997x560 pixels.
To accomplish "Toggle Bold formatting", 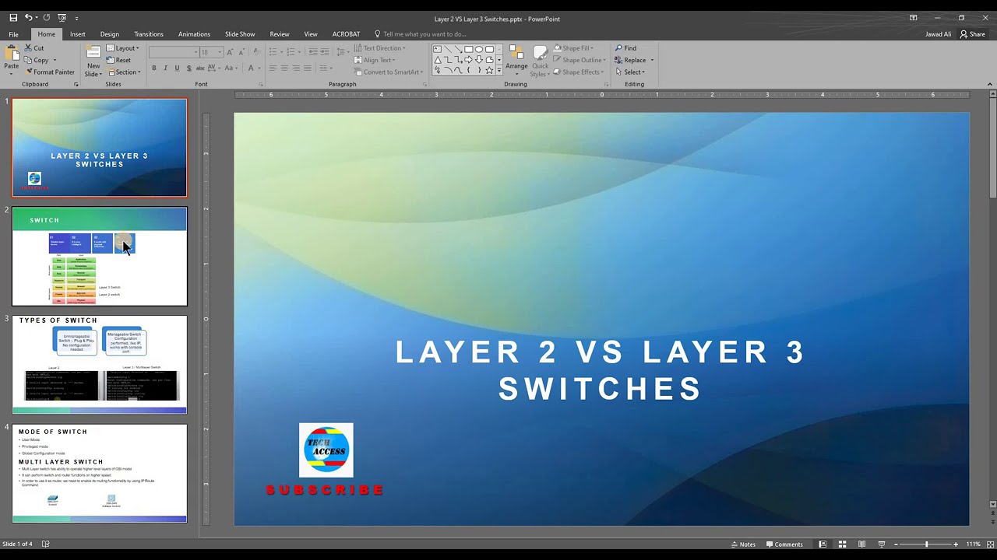I will click(154, 68).
